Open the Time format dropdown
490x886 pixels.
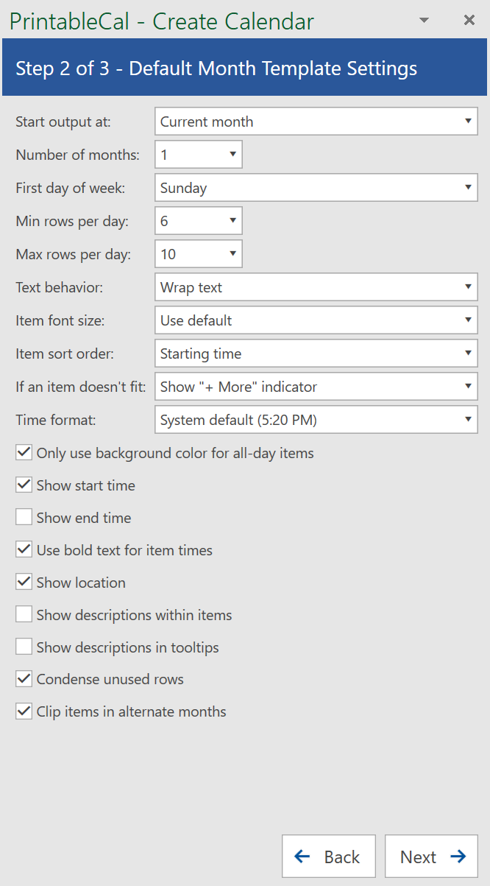[316, 420]
